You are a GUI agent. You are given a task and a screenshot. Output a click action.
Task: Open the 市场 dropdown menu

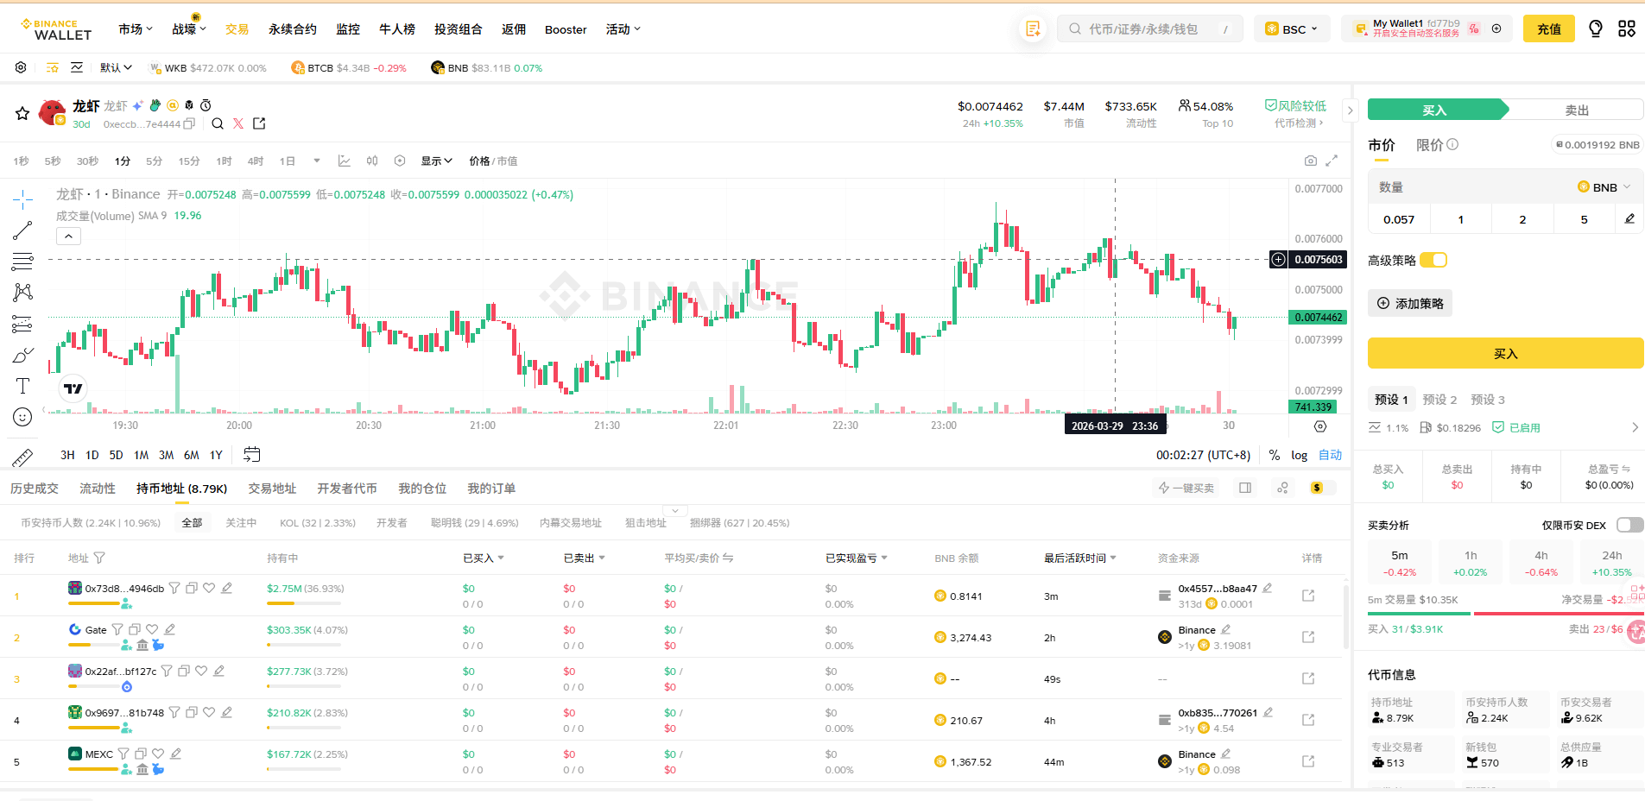point(136,29)
